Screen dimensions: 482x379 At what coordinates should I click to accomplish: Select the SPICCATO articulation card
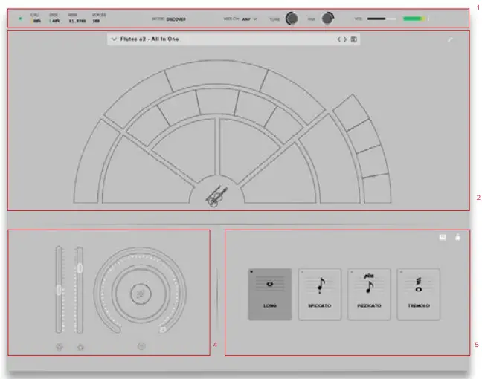(x=319, y=294)
